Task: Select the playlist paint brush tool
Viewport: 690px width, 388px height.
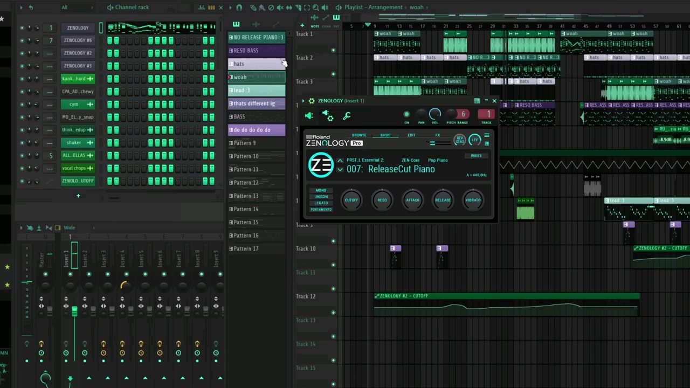Action: click(262, 8)
